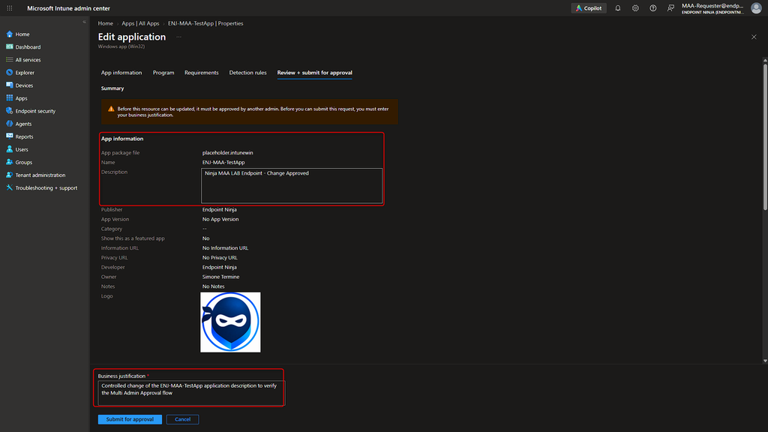The height and width of the screenshot is (432, 768).
Task: Open the more options ellipsis beside title
Action: click(x=178, y=37)
